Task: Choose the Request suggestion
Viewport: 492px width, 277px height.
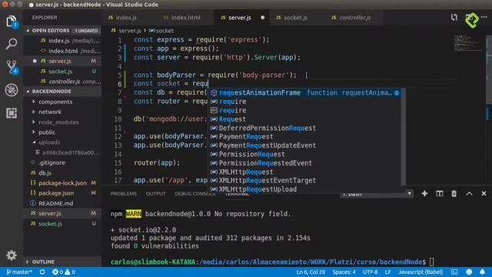Action: click(x=304, y=119)
